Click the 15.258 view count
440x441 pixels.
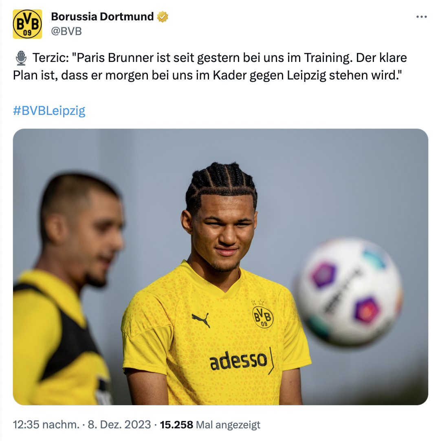(176, 424)
